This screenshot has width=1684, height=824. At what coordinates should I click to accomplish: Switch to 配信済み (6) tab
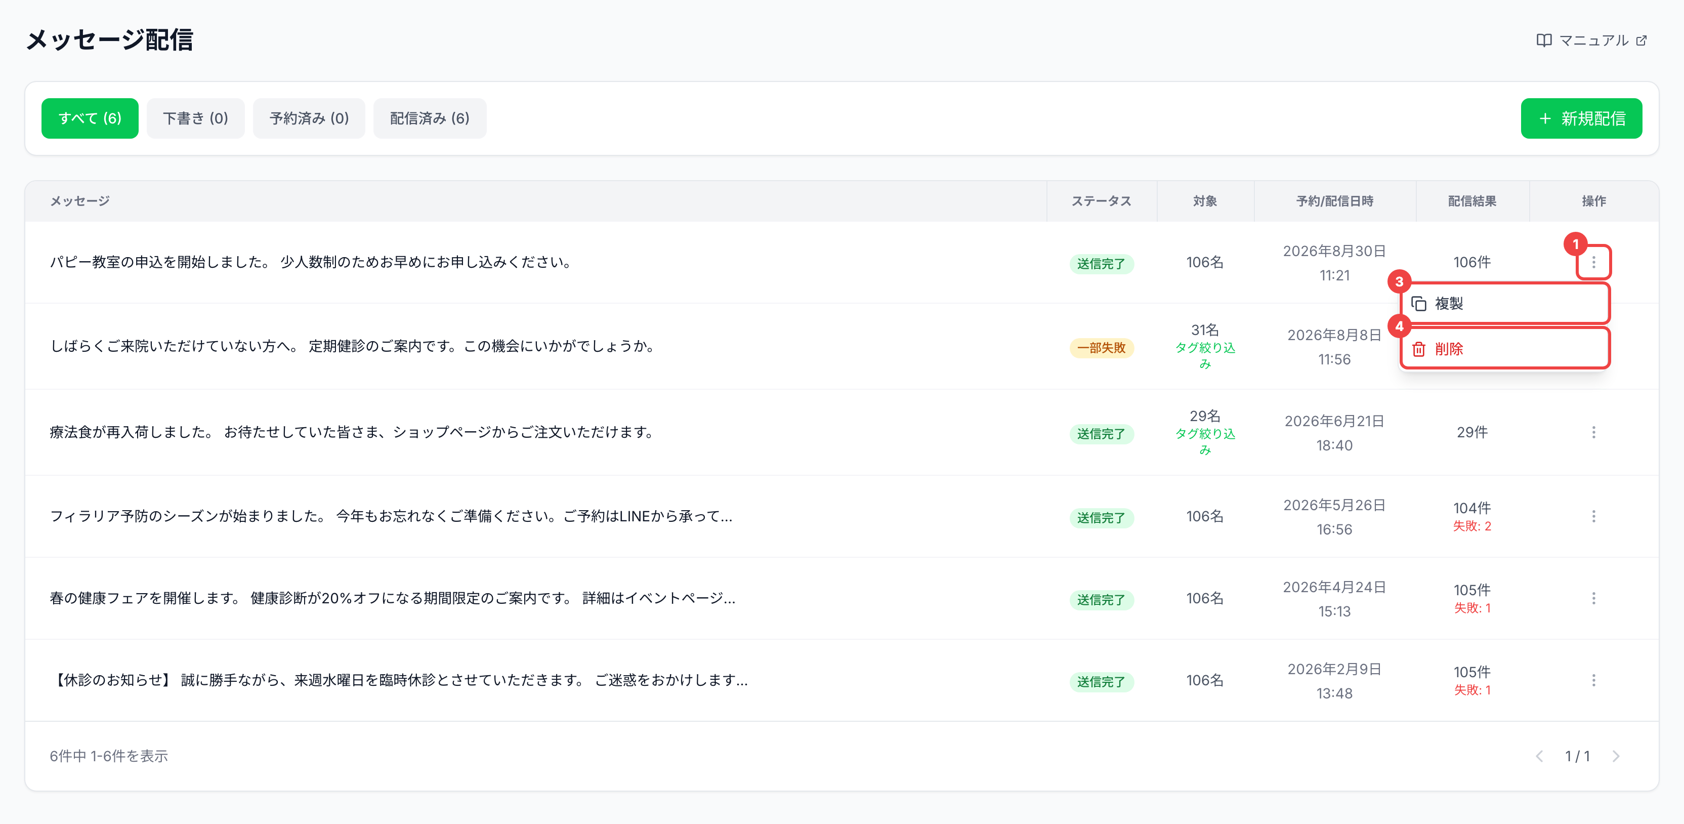click(430, 118)
